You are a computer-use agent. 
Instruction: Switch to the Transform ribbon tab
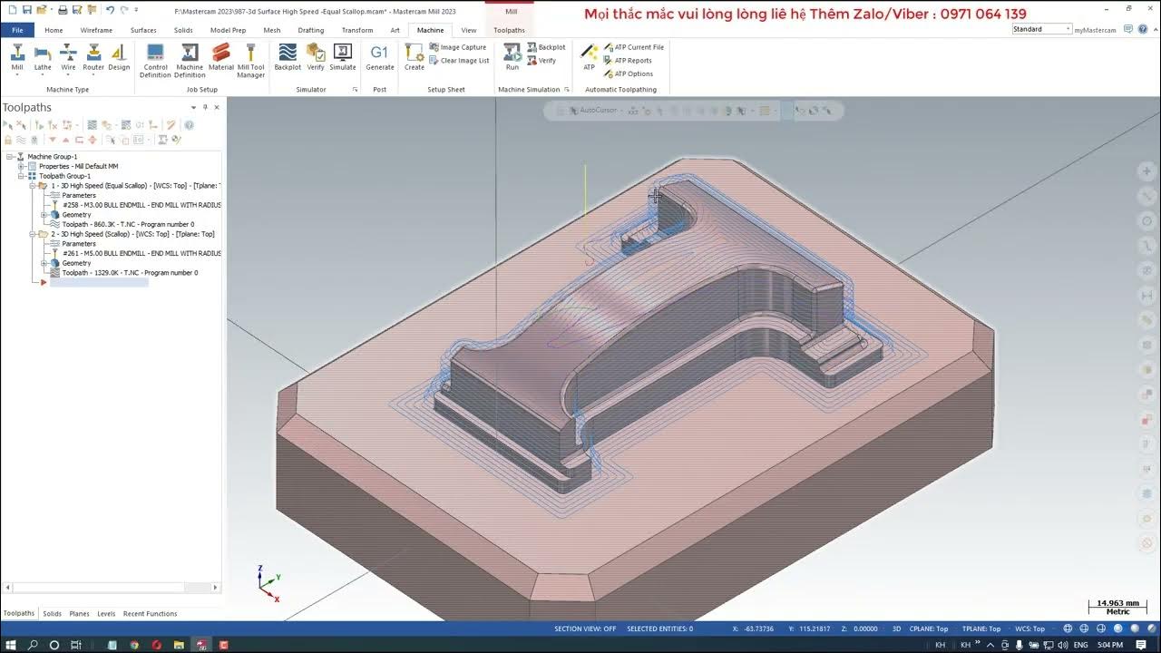357,30
